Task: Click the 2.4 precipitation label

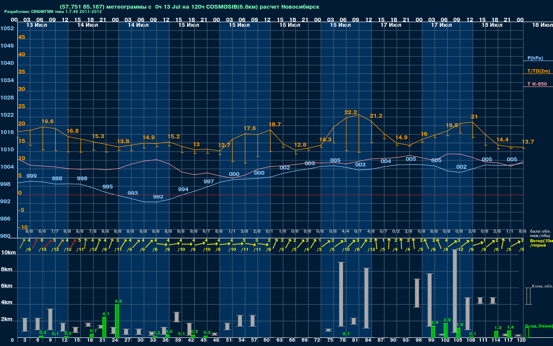Action: click(435, 323)
